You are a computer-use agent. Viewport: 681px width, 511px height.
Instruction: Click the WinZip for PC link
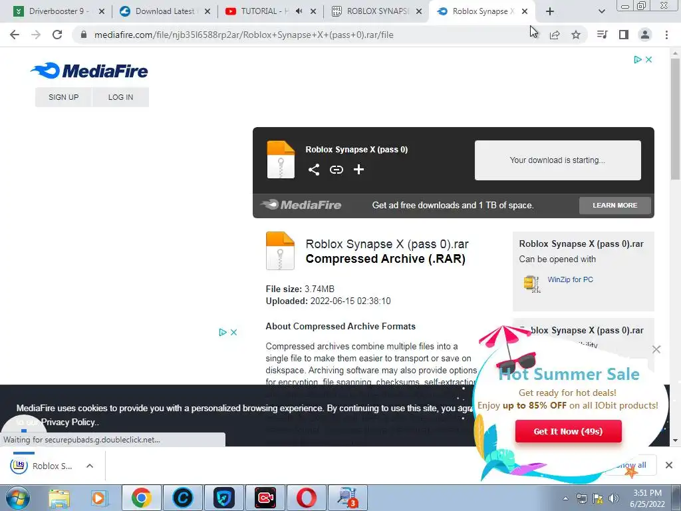(x=570, y=279)
